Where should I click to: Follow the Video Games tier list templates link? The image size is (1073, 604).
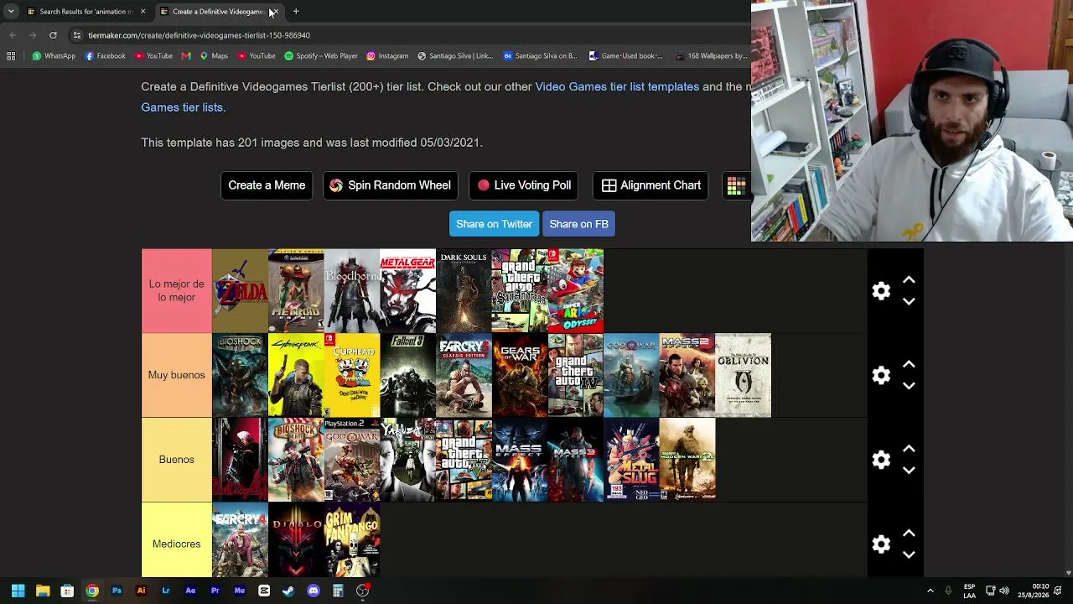[x=617, y=86]
